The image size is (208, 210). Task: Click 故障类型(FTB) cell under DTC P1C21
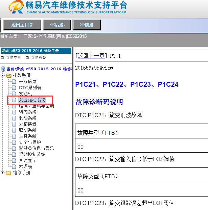coord(142,131)
